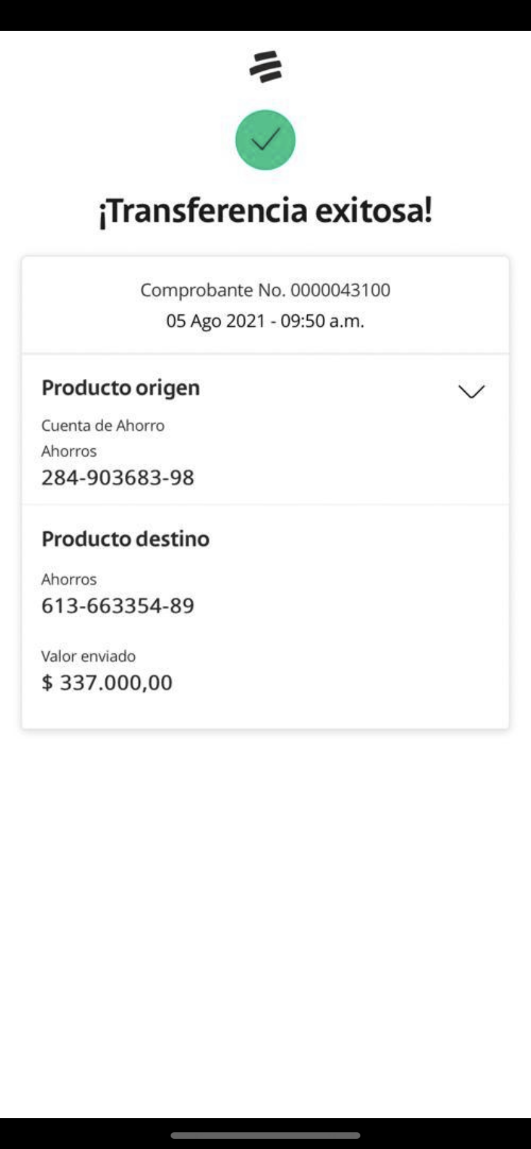Tap the date 05 Ago 2021 line

[215, 321]
